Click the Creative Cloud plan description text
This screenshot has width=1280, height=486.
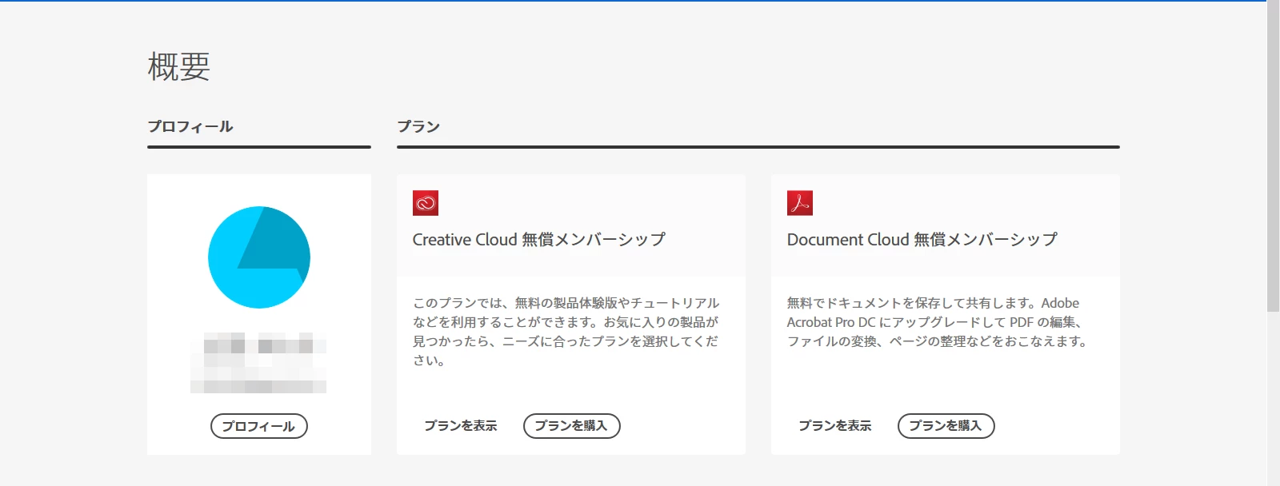(566, 332)
